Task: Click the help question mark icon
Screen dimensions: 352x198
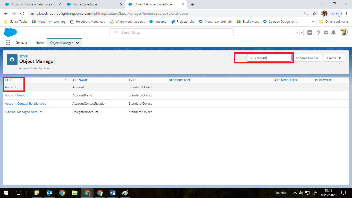Action: coord(319,32)
